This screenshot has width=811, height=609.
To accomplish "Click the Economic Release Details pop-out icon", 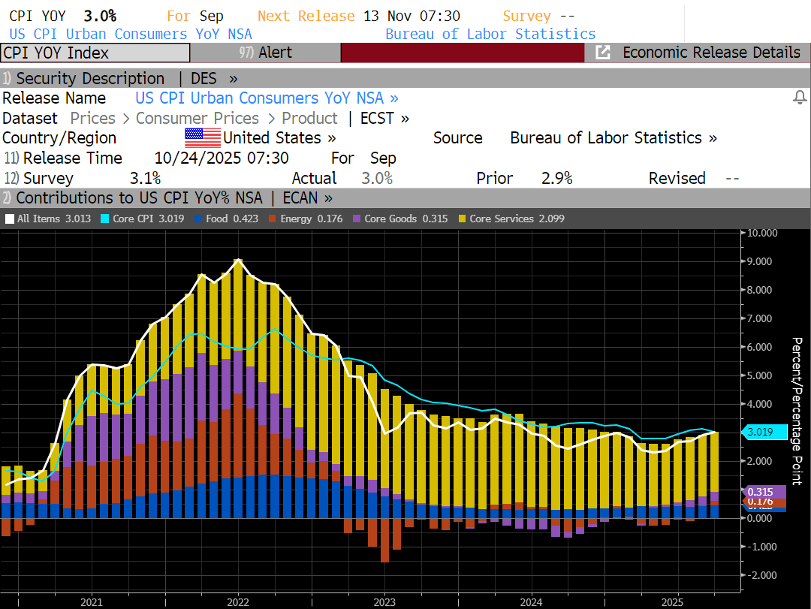I will (x=602, y=53).
